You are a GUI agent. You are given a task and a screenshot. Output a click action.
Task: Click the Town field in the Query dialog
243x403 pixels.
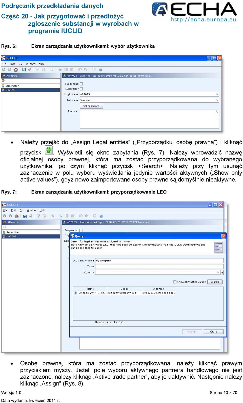[x=159, y=267]
